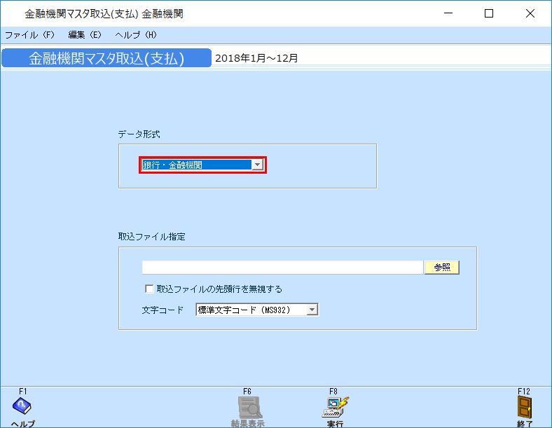
Task: Open the 編集 (E) menu
Action: coord(85,35)
